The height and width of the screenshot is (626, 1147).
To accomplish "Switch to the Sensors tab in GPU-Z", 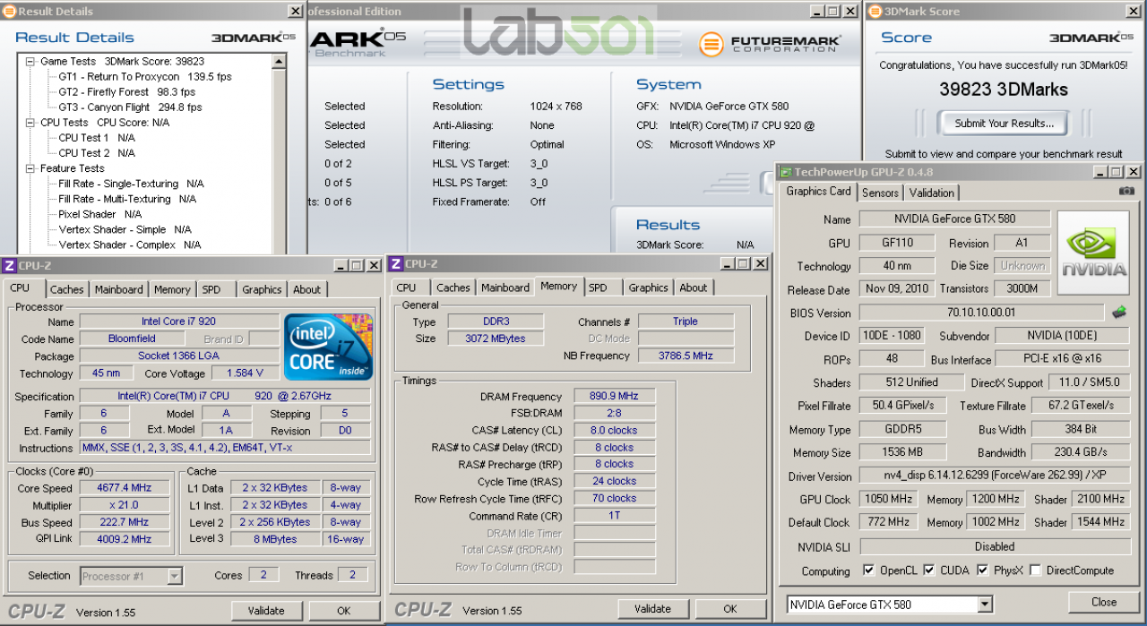I will point(880,193).
